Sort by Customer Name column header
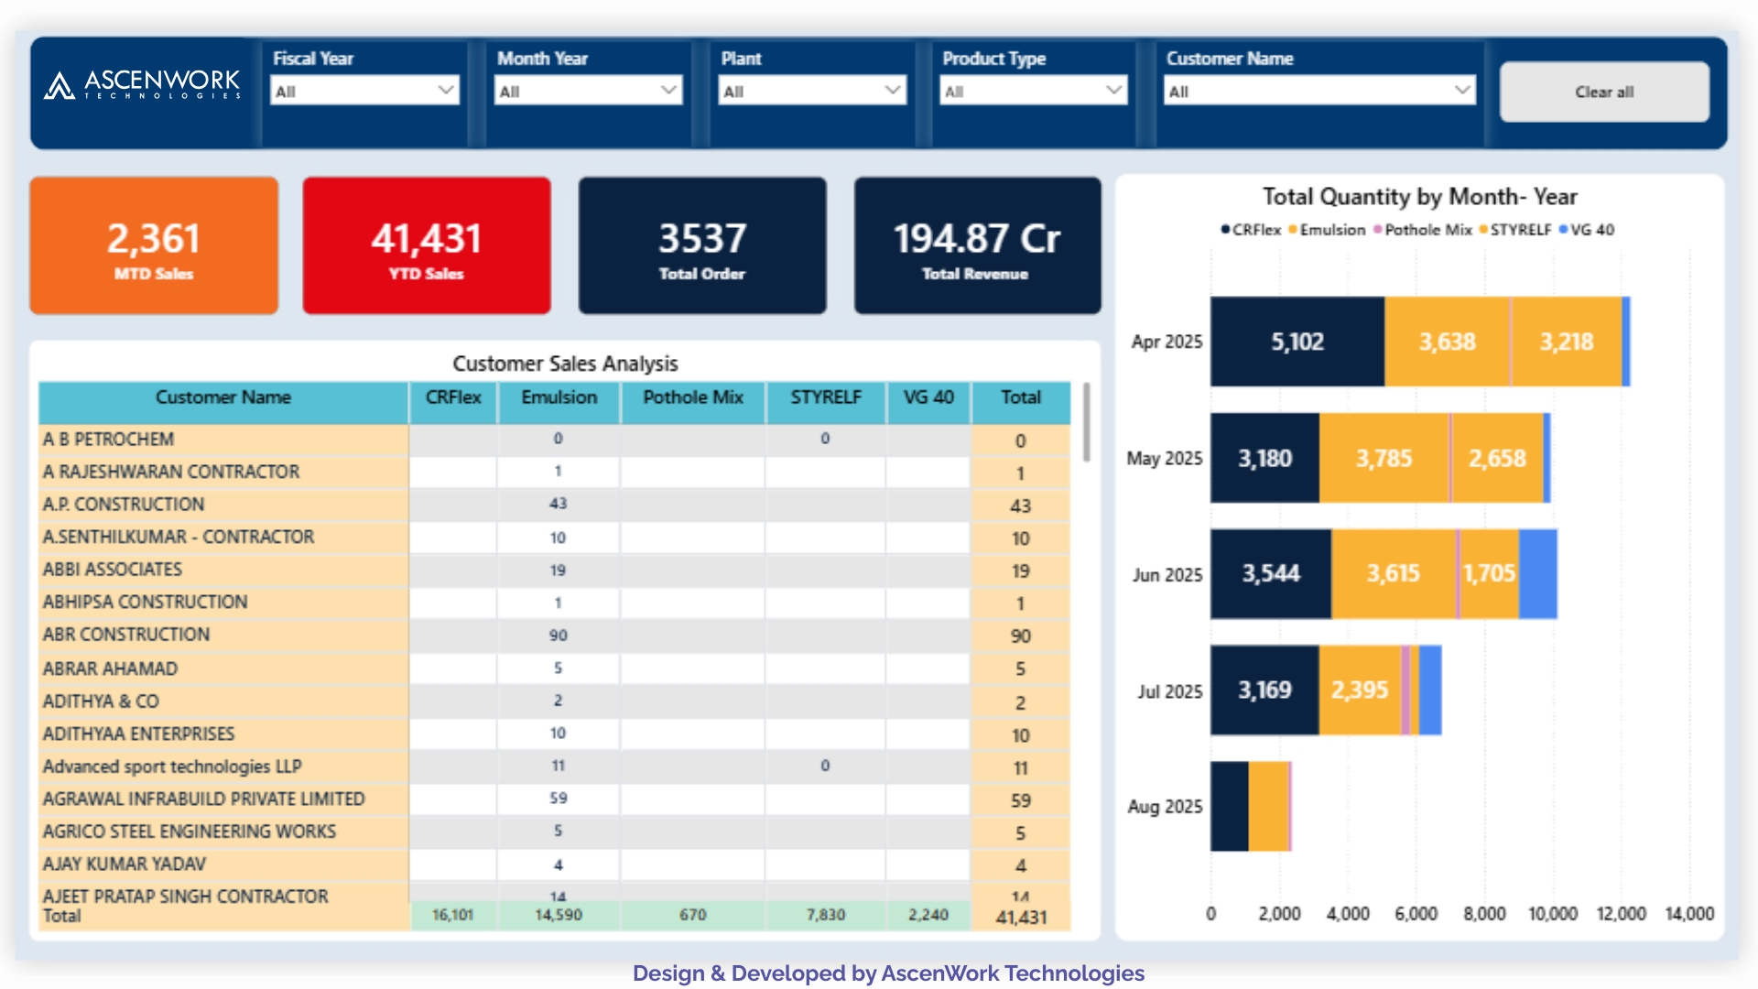 (x=222, y=397)
